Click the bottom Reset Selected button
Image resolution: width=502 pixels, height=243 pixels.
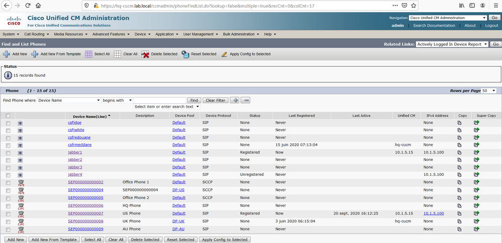pos(180,239)
